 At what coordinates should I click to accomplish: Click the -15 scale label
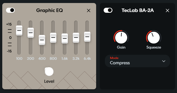[9, 51]
